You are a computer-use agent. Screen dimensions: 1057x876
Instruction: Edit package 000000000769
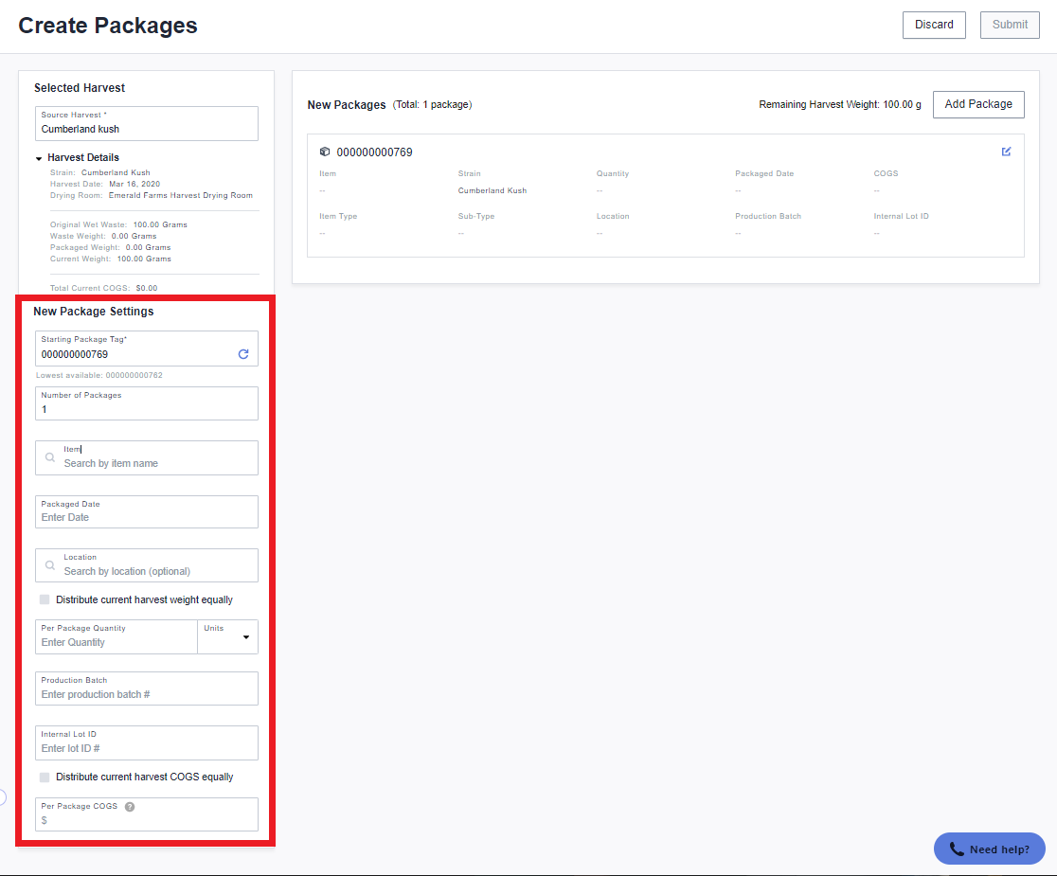click(x=1006, y=152)
